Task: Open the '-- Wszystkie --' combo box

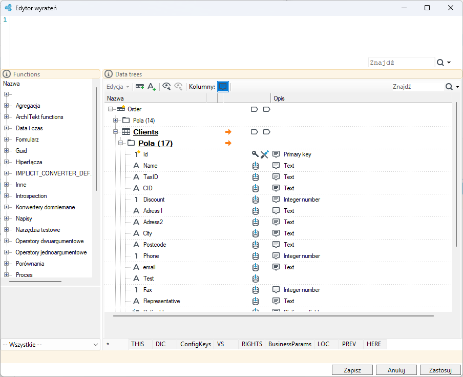Action: (51, 345)
